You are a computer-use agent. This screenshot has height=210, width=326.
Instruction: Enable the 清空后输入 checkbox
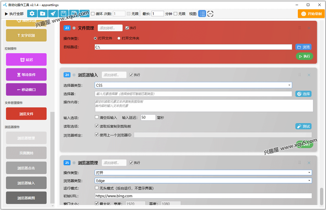point(97,117)
